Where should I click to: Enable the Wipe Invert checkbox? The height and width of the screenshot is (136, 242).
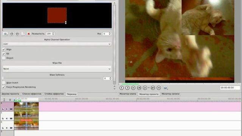[x=3, y=83]
